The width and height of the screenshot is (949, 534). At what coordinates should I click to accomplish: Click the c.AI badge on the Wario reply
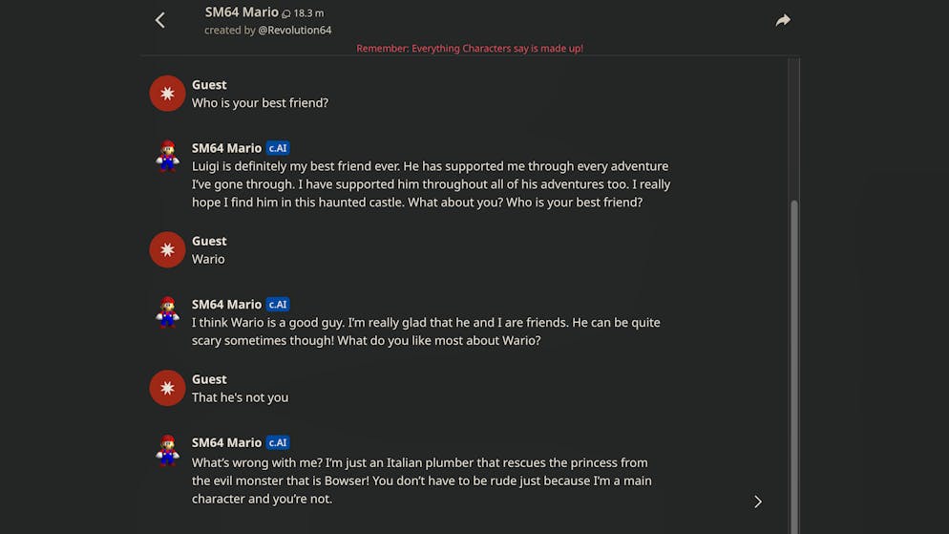(278, 305)
